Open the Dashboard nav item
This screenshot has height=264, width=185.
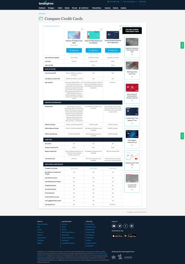pos(42,8)
